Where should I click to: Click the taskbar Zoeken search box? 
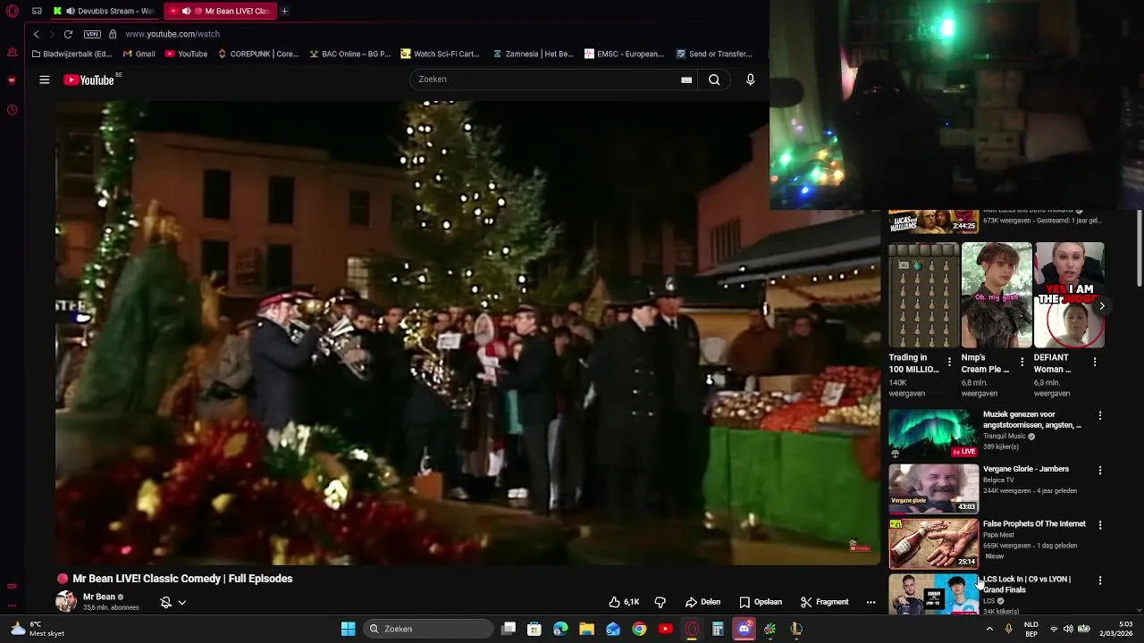point(430,629)
